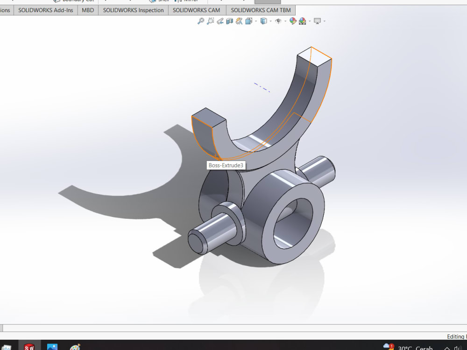467x350 pixels.
Task: Switch to the MBD tab
Action: tap(87, 10)
